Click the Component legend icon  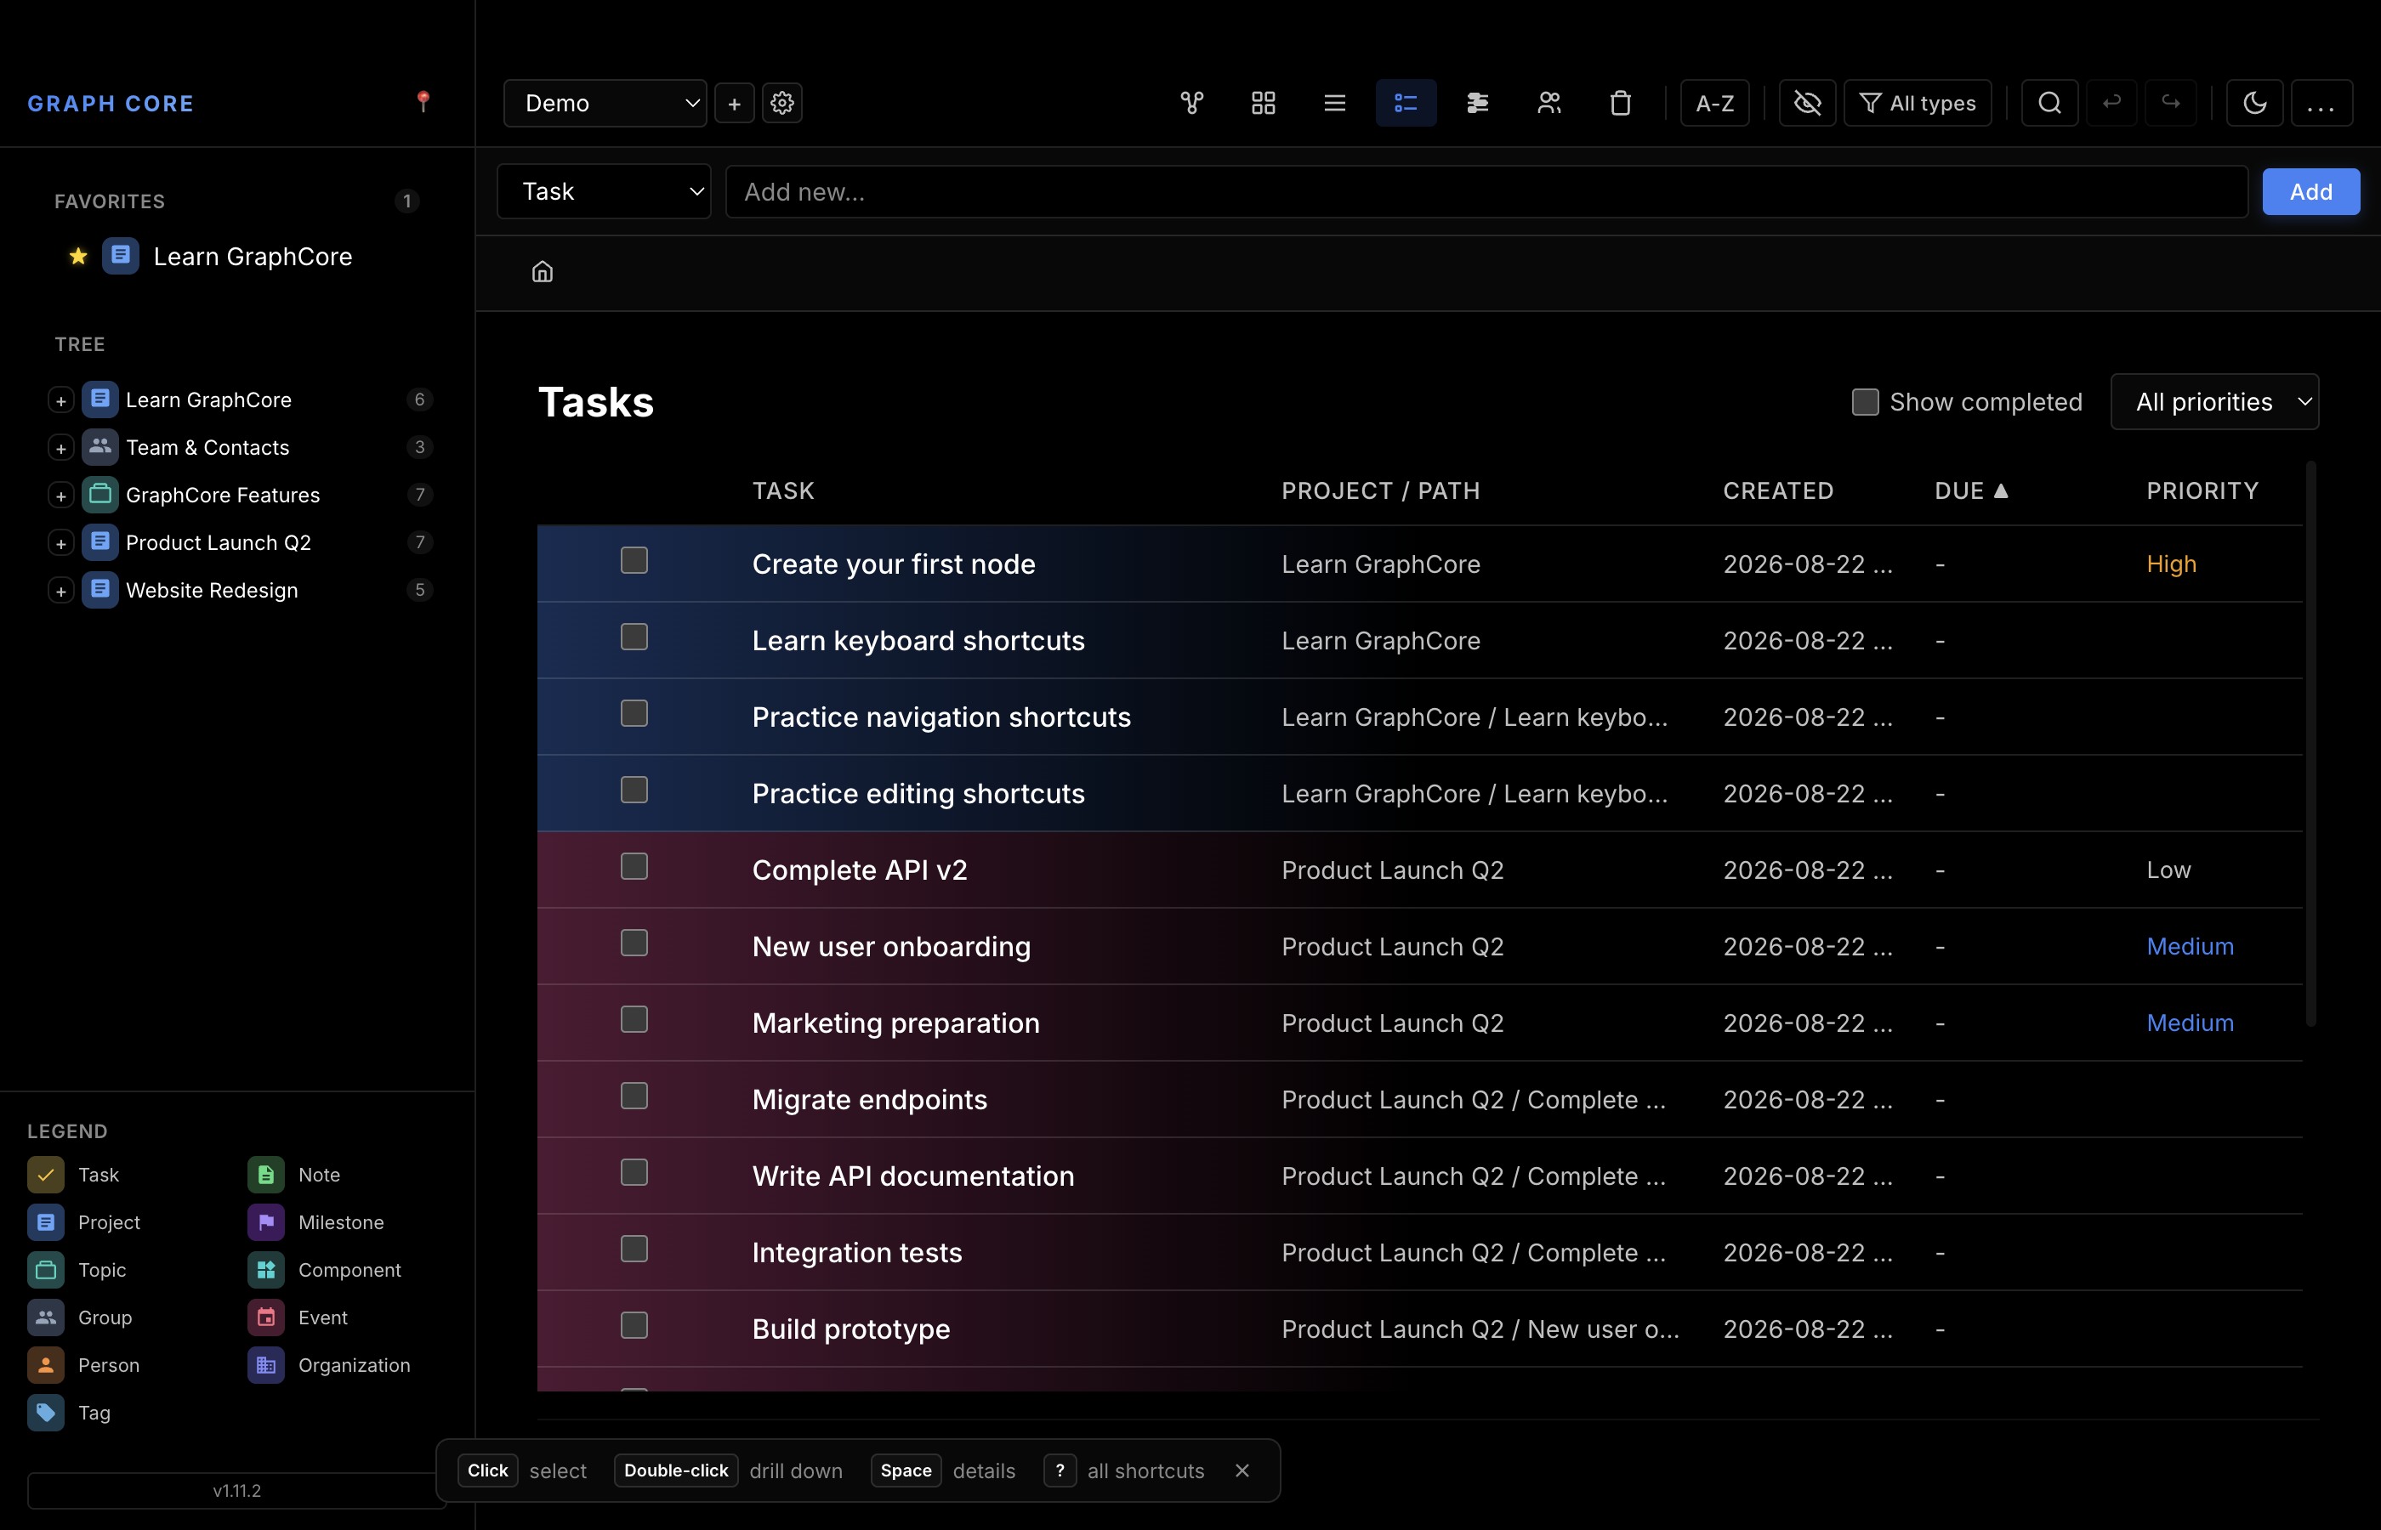[x=266, y=1271]
